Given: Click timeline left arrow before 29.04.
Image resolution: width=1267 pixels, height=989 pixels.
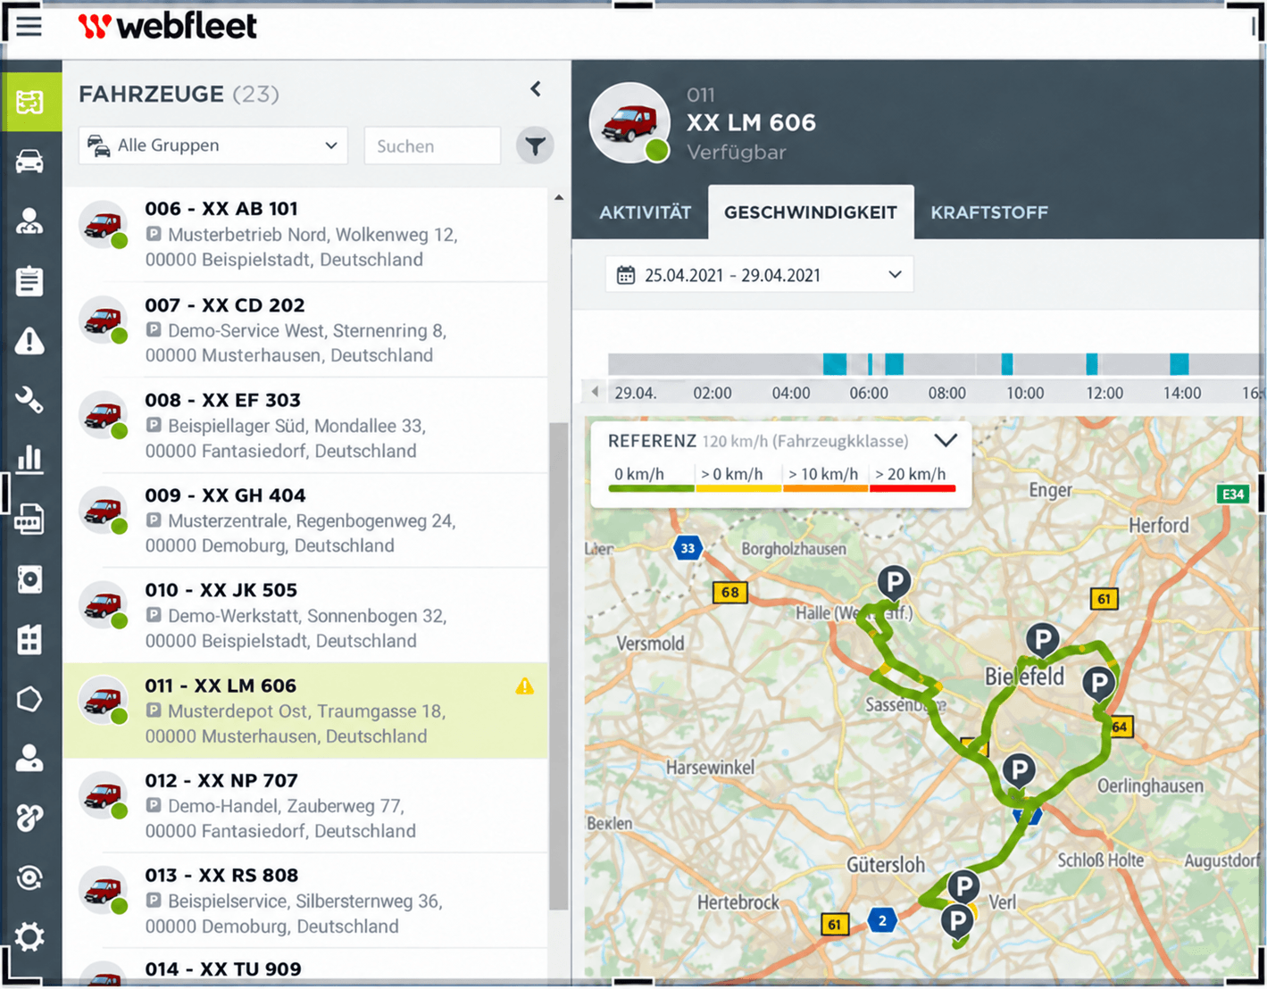Looking at the screenshot, I should 596,392.
